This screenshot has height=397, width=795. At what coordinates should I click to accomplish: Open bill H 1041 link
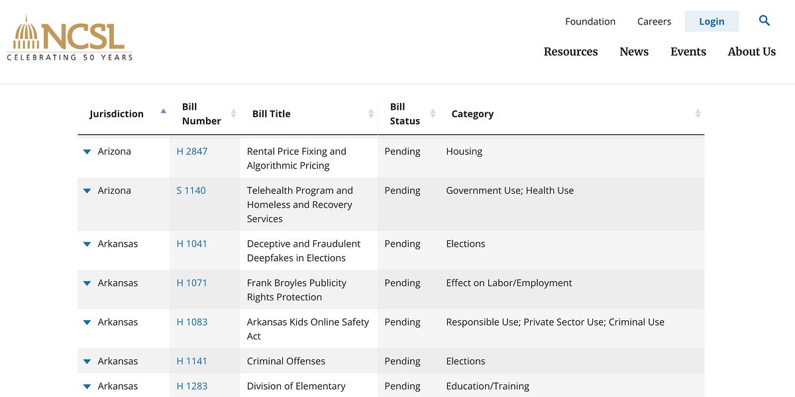tap(192, 244)
